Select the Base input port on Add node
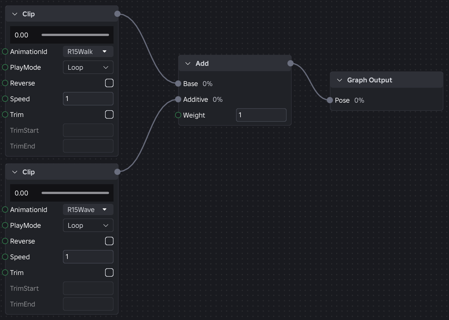Image resolution: width=449 pixels, height=320 pixels. tap(178, 84)
